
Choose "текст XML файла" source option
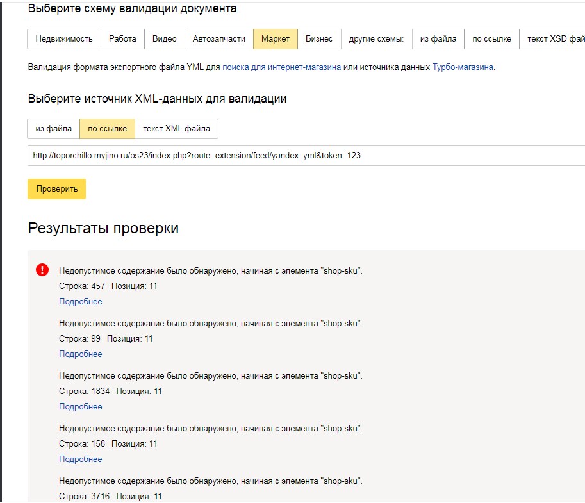[x=177, y=128]
